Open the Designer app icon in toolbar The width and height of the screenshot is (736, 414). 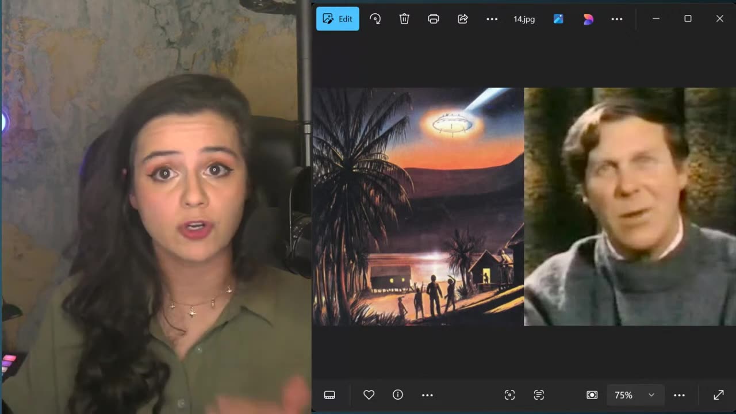tap(558, 19)
